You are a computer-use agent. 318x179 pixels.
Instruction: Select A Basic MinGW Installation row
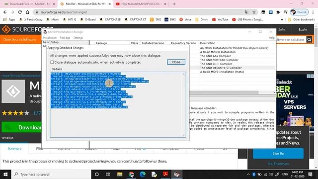[218, 52]
